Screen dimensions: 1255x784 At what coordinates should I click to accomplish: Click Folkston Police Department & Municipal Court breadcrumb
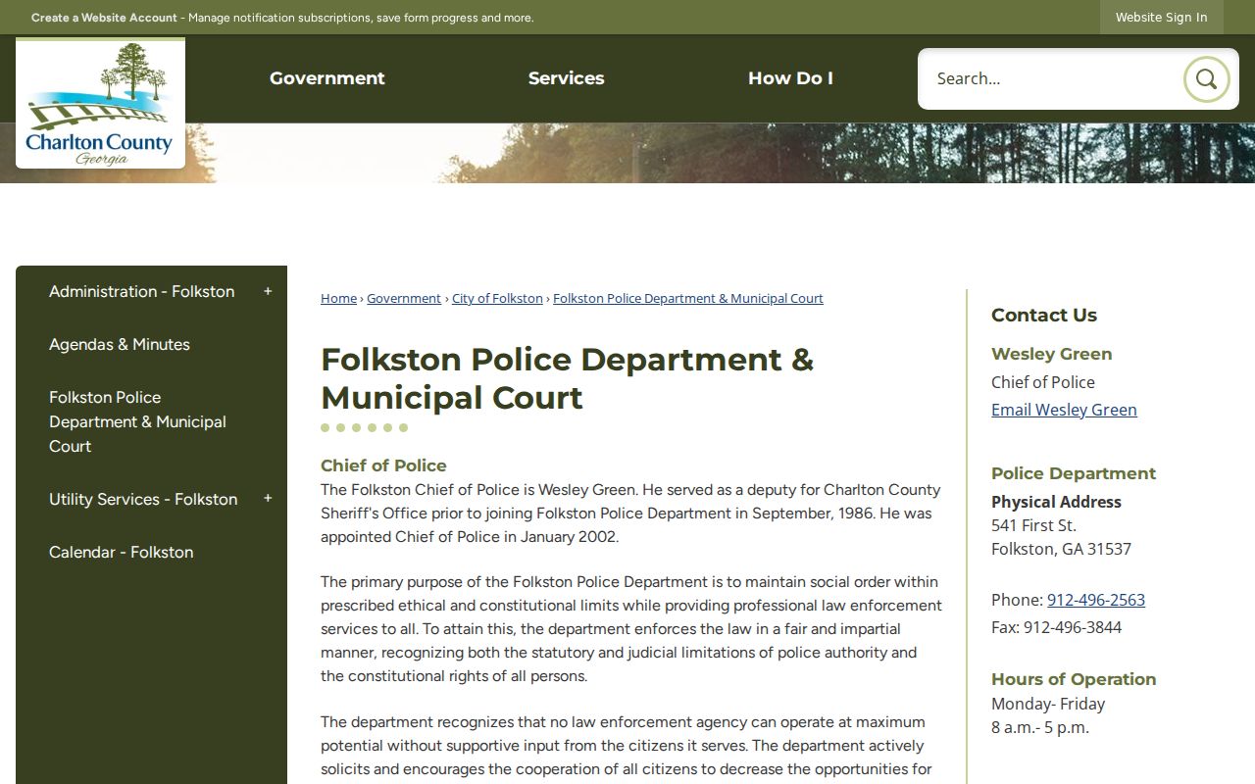point(688,298)
